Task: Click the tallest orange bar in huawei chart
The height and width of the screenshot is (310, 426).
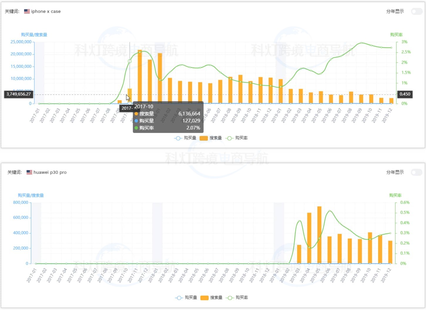Action: click(x=319, y=235)
